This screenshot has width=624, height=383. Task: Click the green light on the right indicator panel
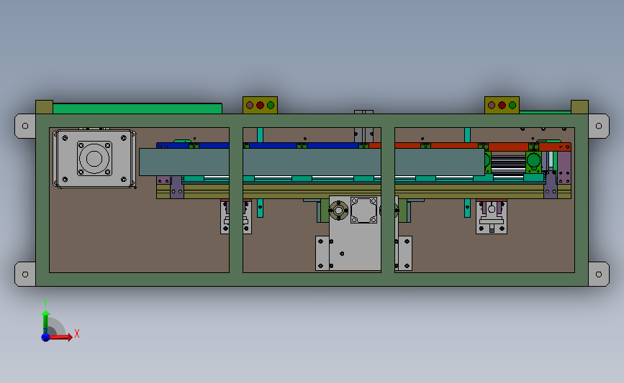pyautogui.click(x=512, y=106)
